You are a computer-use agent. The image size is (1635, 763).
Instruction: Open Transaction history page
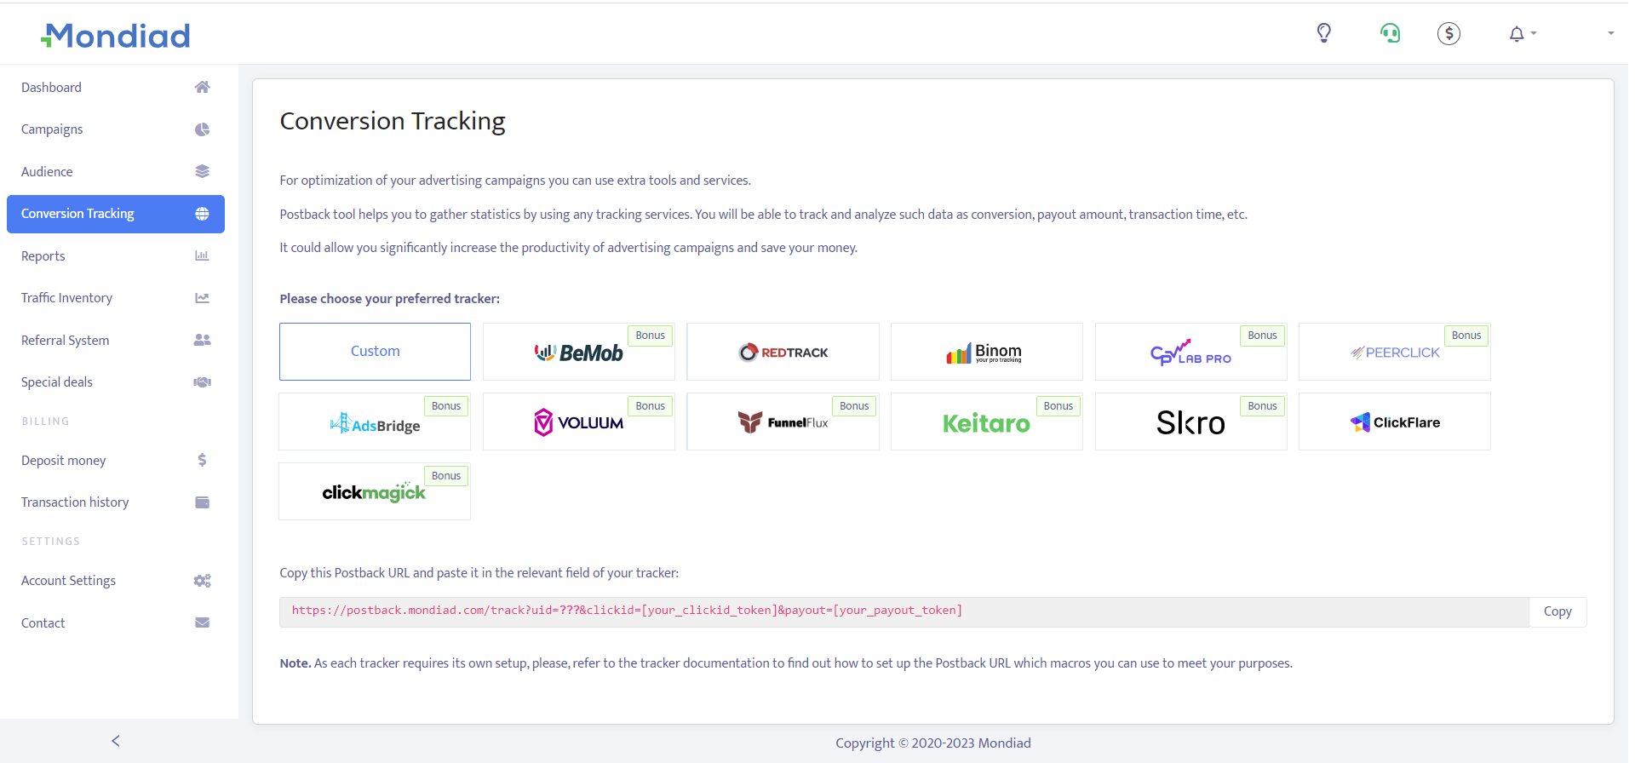(75, 502)
